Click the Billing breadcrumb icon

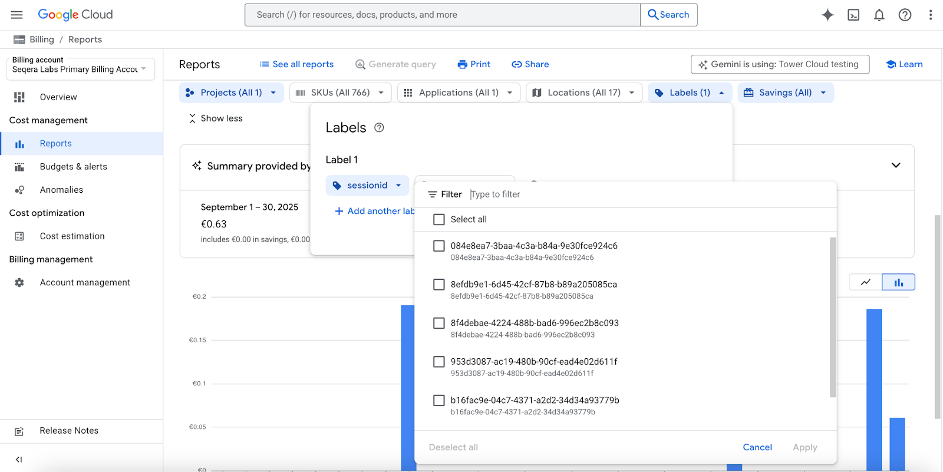click(19, 39)
